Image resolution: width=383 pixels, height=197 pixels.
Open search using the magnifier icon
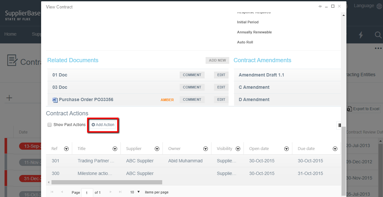click(x=378, y=34)
